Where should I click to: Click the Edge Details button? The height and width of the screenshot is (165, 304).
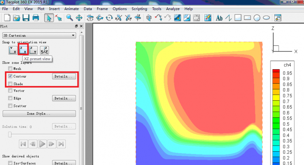(x=64, y=98)
